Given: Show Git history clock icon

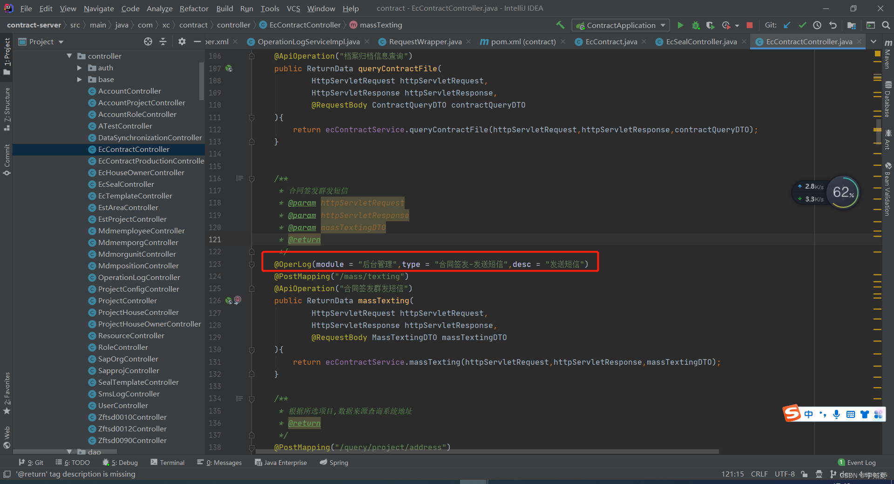Looking at the screenshot, I should coord(817,25).
